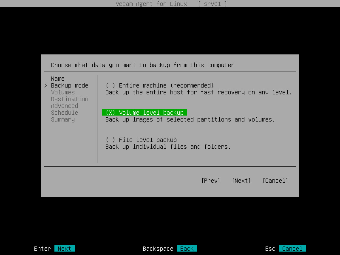
Task: Click the cyan Cancel hint at bottom
Action: click(x=292, y=249)
